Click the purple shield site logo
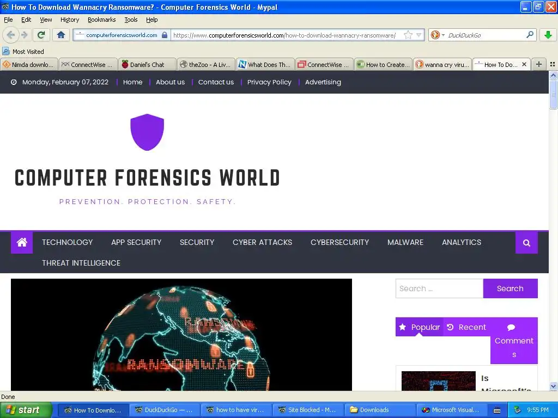This screenshot has height=418, width=558. pyautogui.click(x=147, y=132)
